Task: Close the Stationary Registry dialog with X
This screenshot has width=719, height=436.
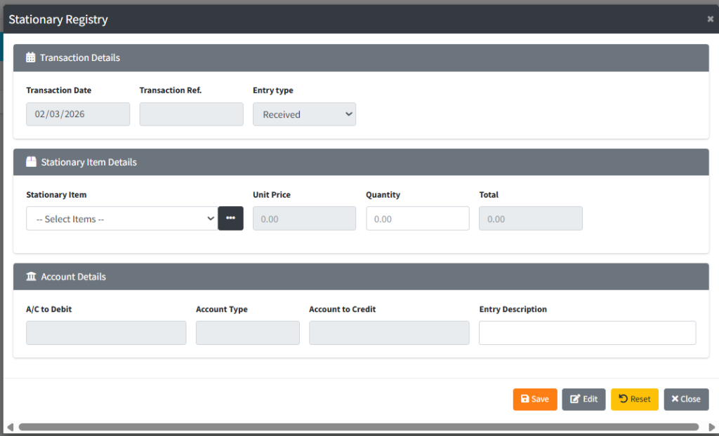Action: point(710,19)
